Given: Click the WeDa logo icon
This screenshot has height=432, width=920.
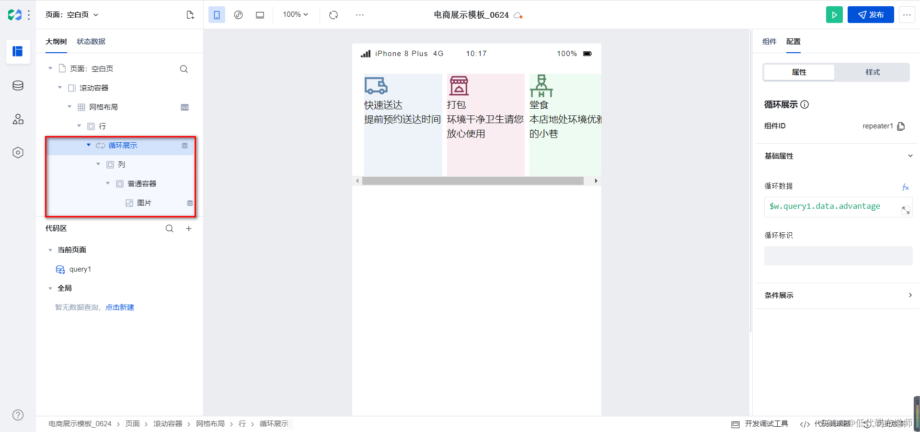Looking at the screenshot, I should (x=15, y=15).
